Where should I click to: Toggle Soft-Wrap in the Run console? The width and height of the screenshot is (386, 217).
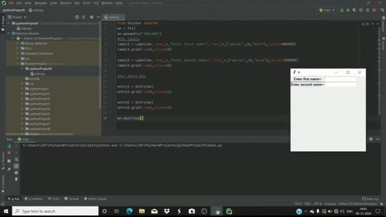click(x=16, y=159)
